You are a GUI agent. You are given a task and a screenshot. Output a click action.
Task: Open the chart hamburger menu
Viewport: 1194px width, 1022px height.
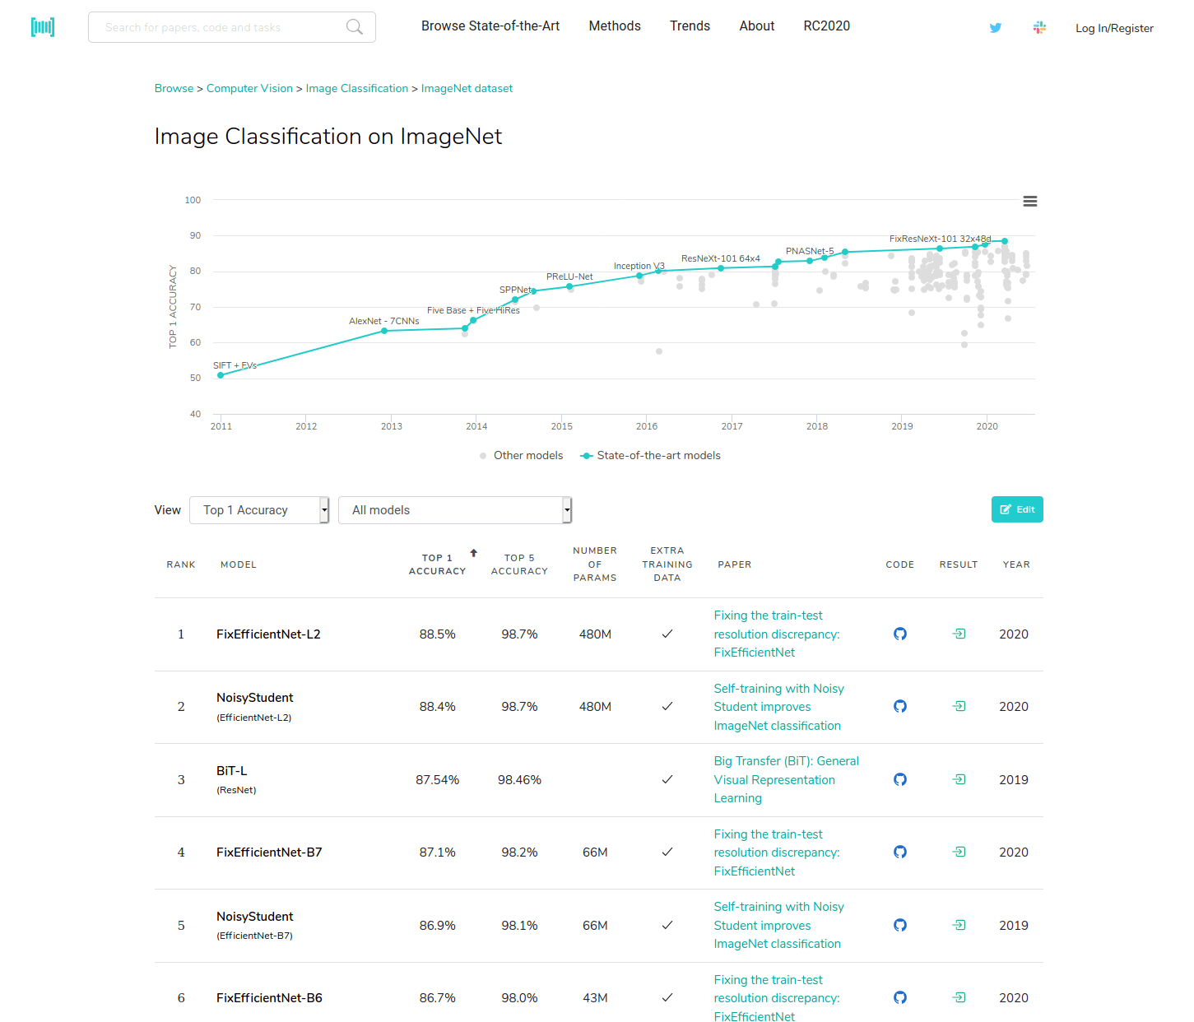1029,202
